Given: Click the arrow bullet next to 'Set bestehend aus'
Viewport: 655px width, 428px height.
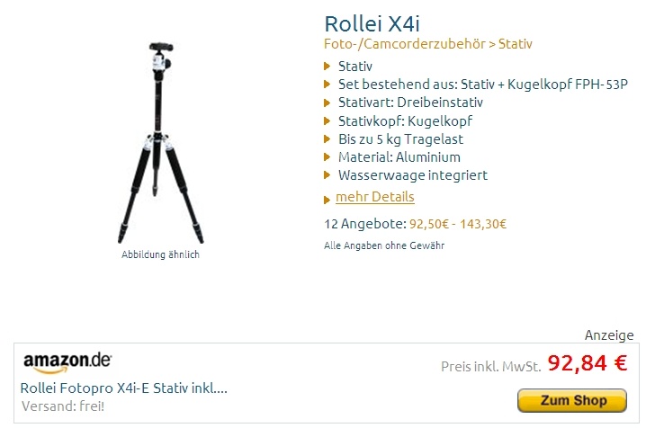Looking at the screenshot, I should (327, 85).
